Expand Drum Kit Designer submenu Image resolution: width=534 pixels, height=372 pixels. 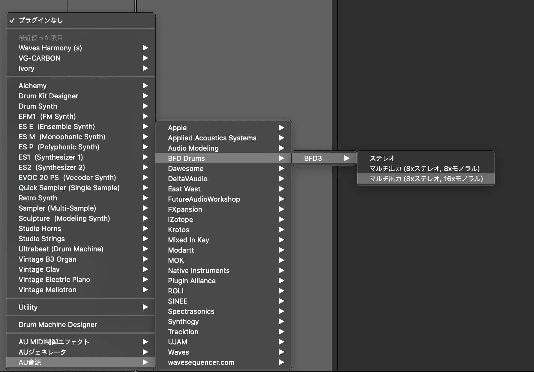80,96
